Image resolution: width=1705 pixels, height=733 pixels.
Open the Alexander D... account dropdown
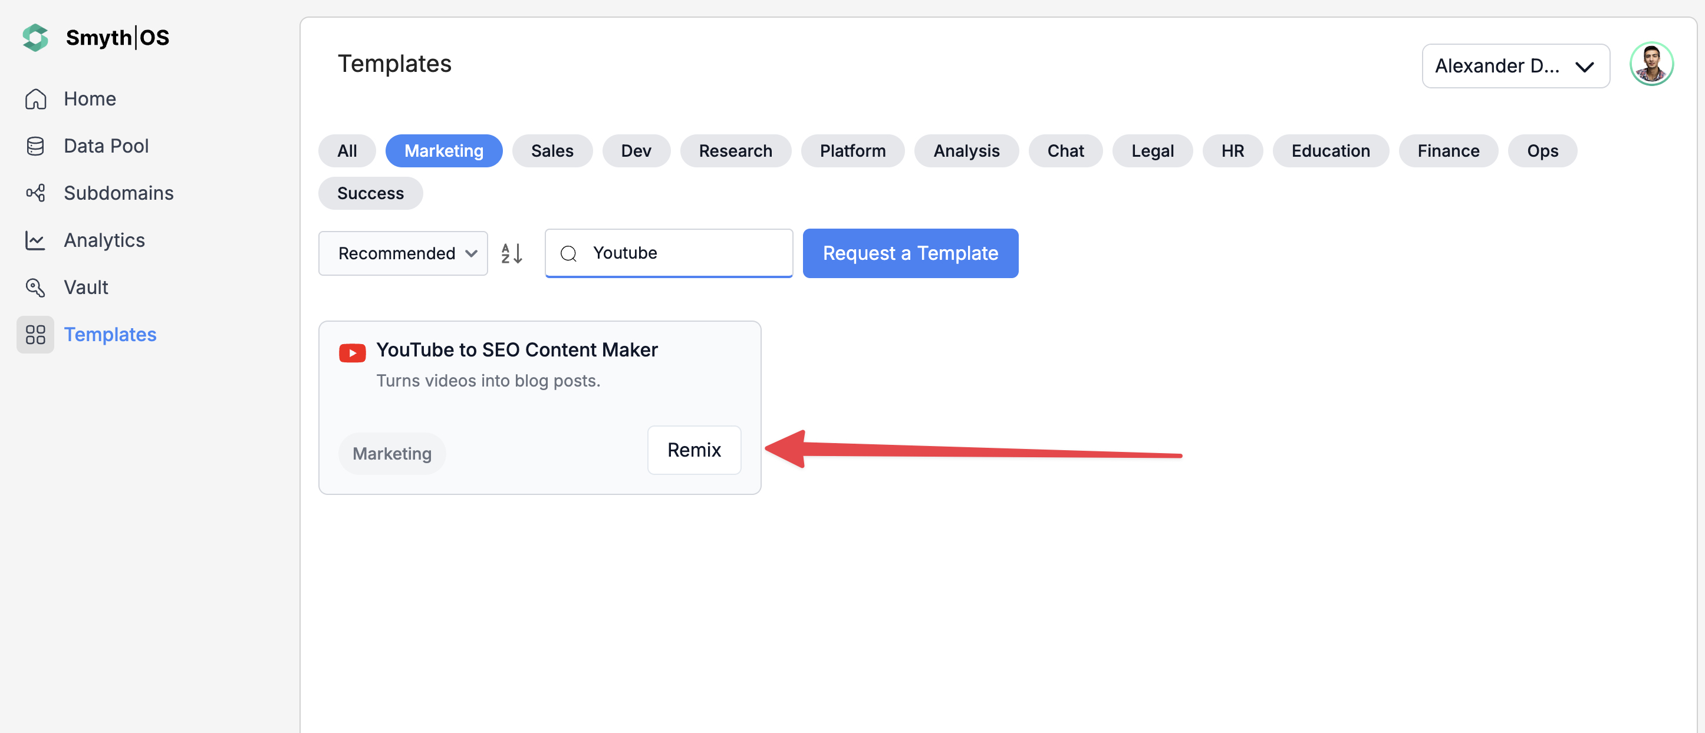coord(1515,66)
